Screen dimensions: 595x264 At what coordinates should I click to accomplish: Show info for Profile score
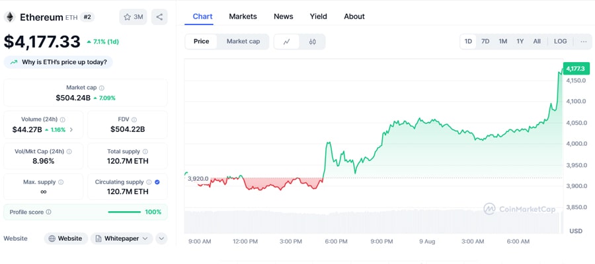[48, 212]
